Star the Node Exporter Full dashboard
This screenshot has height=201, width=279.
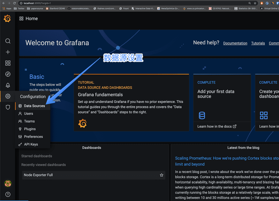click(161, 175)
